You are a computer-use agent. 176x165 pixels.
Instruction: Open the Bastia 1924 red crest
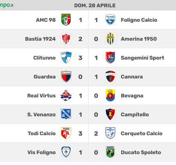point(66,39)
